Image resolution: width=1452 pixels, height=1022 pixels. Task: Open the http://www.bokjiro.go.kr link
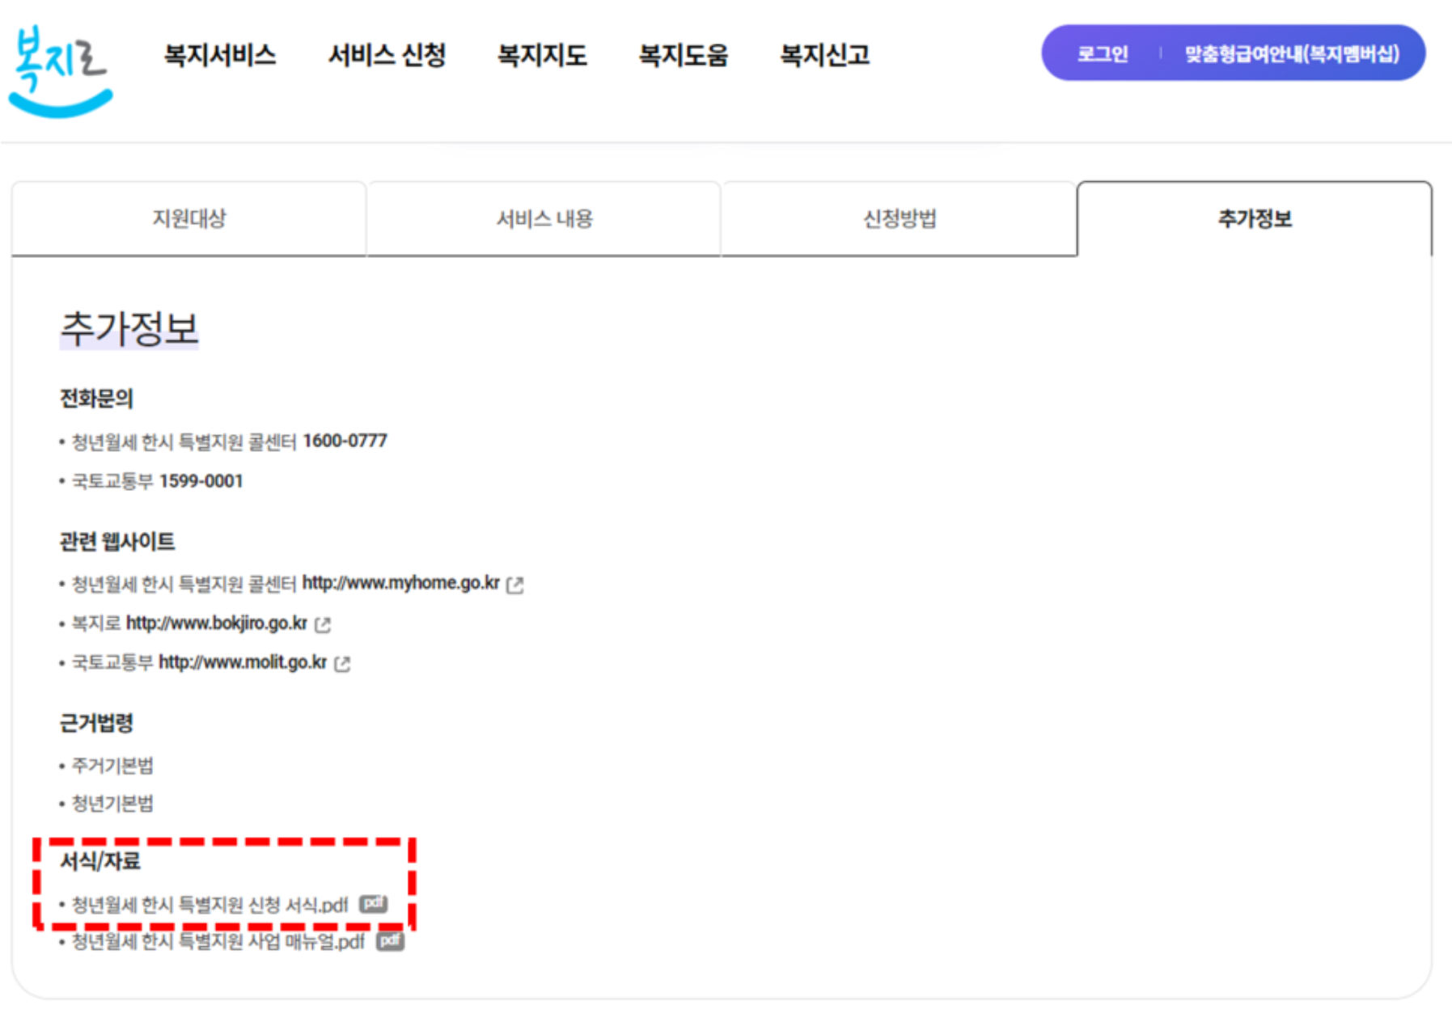click(x=217, y=623)
